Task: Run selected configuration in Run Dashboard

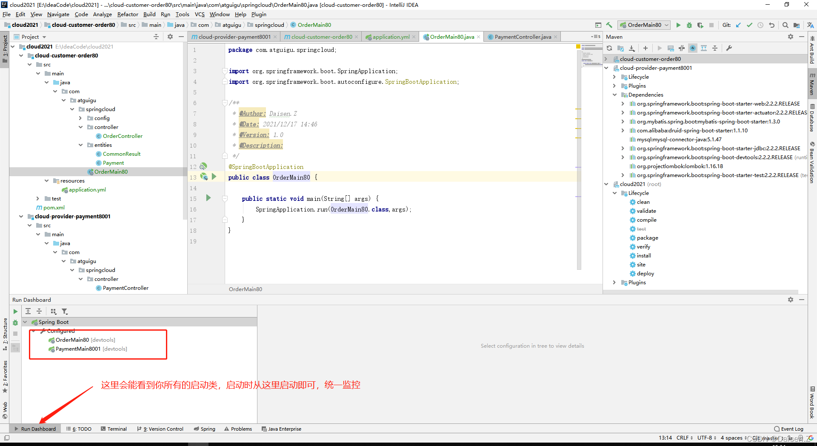Action: (x=15, y=312)
